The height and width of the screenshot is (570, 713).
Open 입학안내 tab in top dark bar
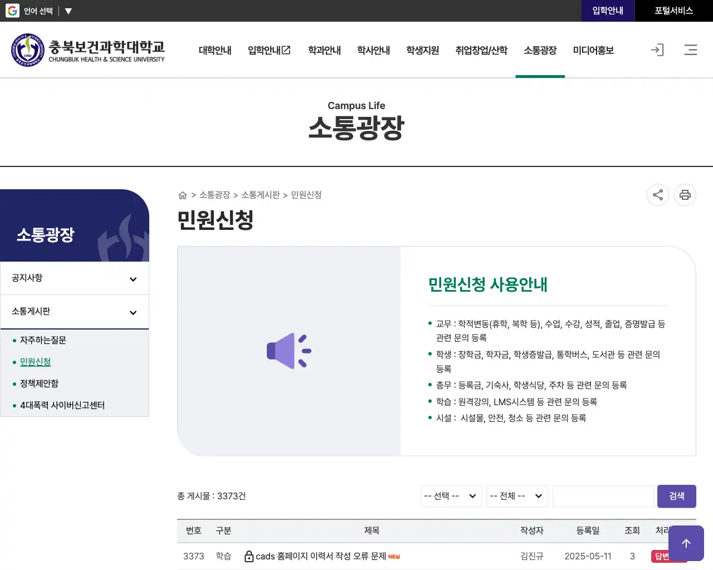(608, 11)
